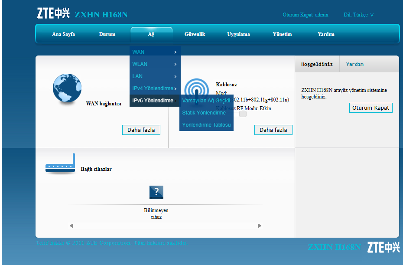Image resolution: width=403 pixels, height=265 pixels.
Task: Switch to the Yardım side panel tab
Action: click(x=354, y=64)
